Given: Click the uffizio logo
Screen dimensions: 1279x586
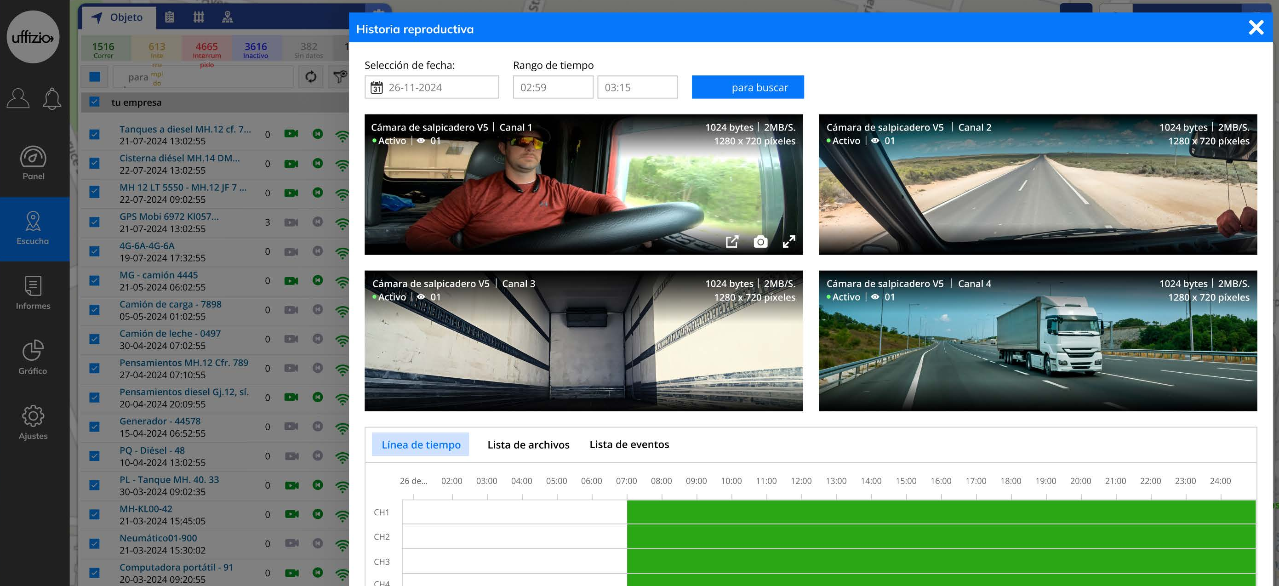Looking at the screenshot, I should (x=33, y=37).
